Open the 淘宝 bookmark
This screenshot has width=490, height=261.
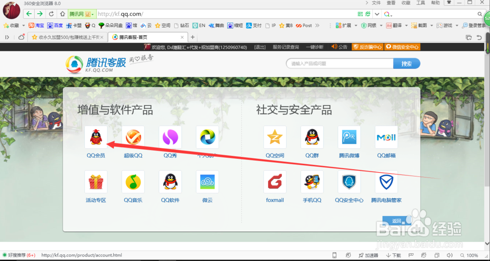click(36, 25)
